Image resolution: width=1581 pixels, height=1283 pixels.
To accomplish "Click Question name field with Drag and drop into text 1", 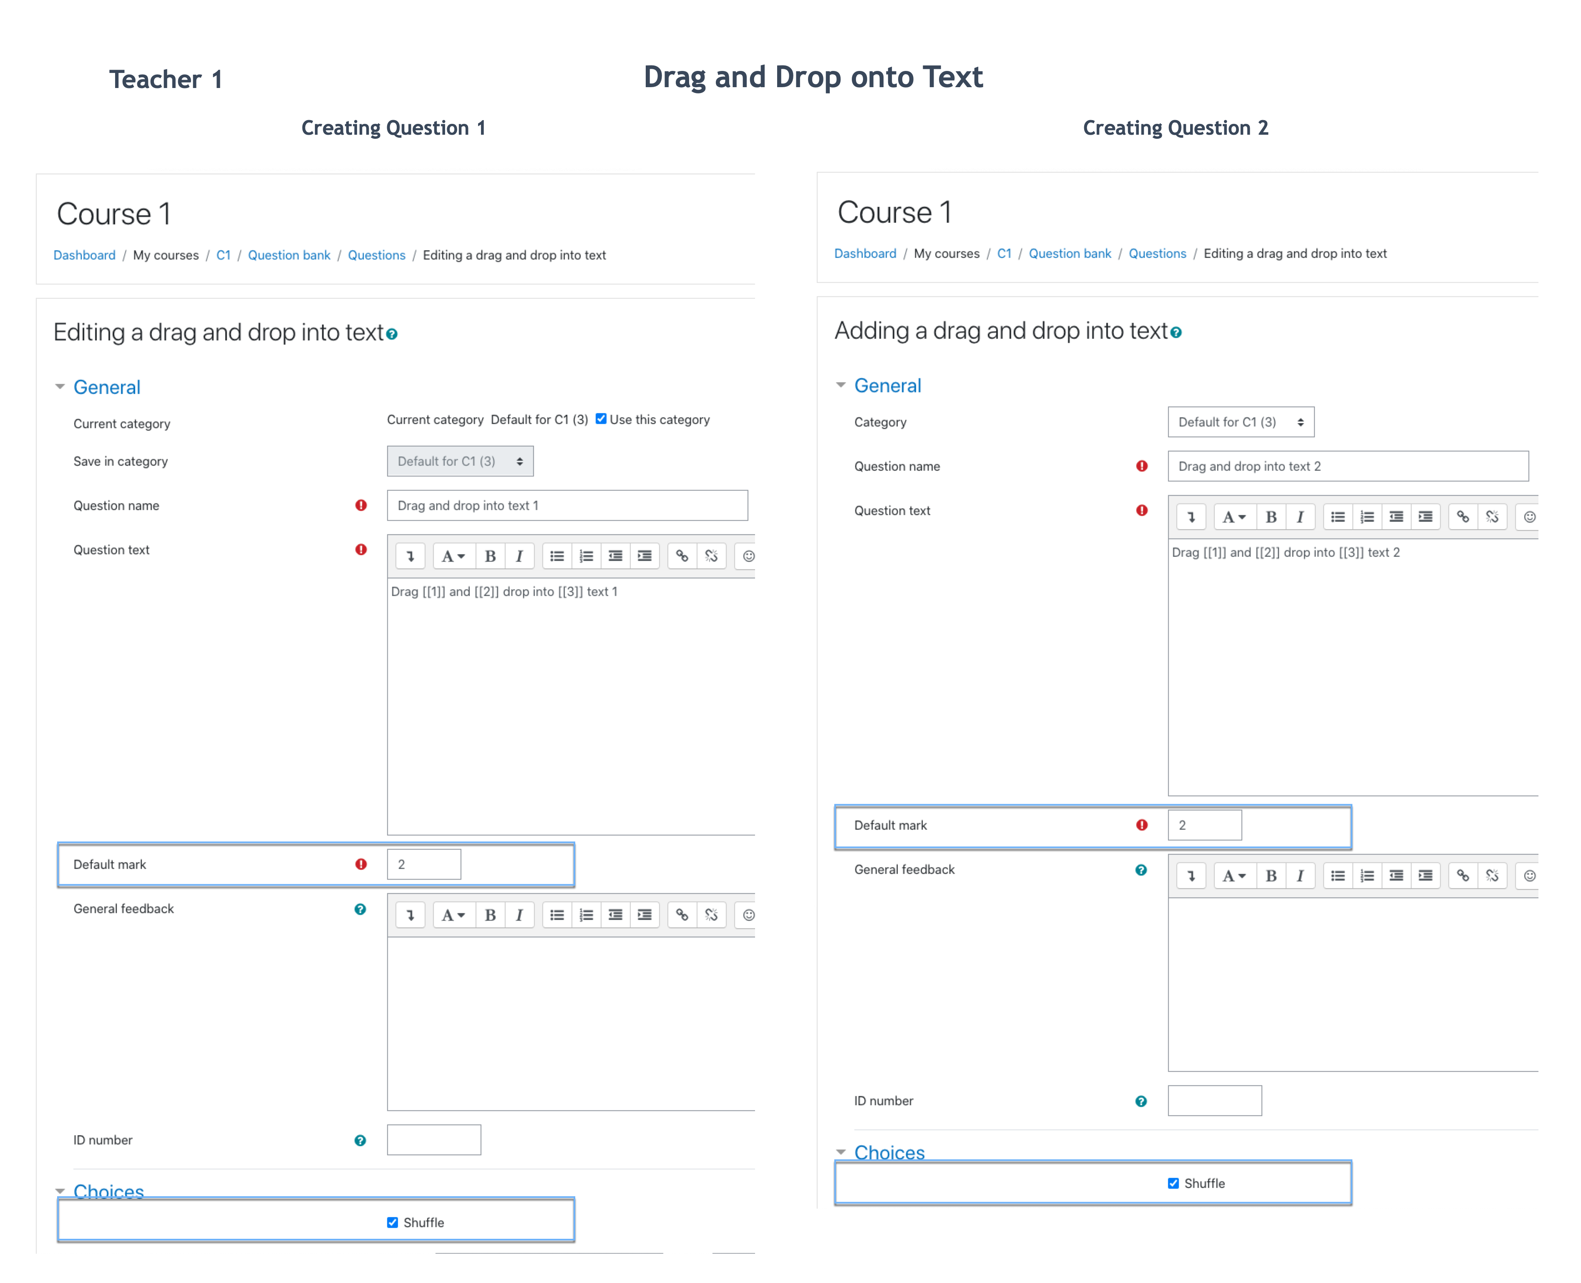I will [568, 506].
